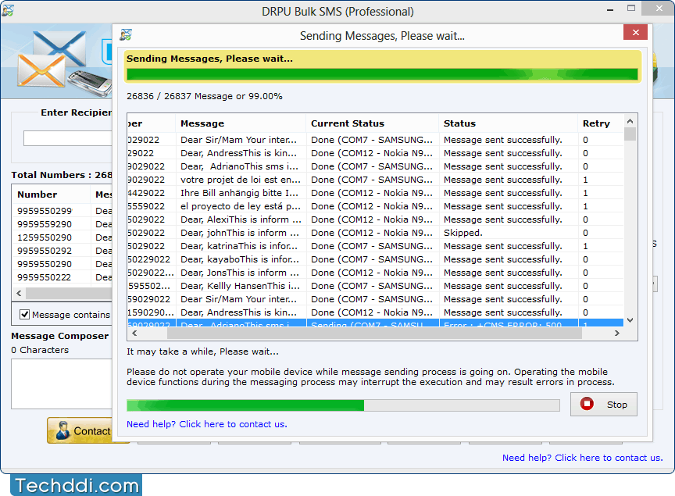
Task: Select number 9959550292 in main list
Action: (x=45, y=251)
